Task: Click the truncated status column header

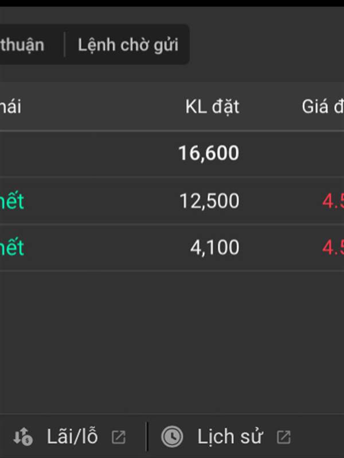Action: click(x=10, y=106)
